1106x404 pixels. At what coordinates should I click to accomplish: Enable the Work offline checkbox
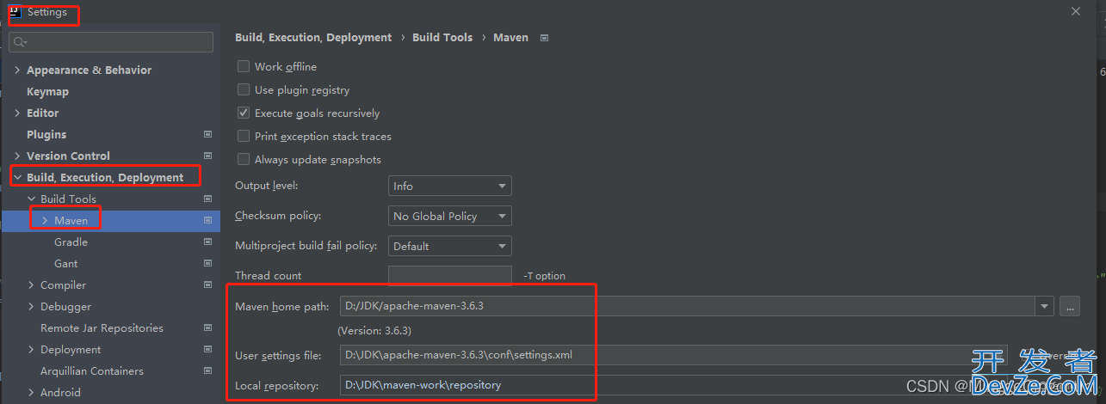tap(244, 66)
